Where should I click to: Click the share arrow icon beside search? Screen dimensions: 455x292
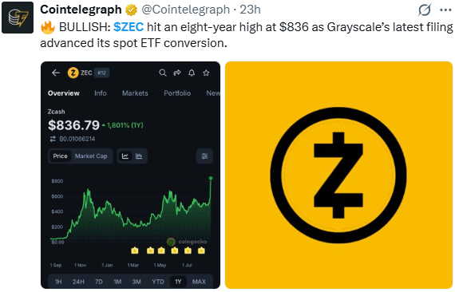[177, 73]
